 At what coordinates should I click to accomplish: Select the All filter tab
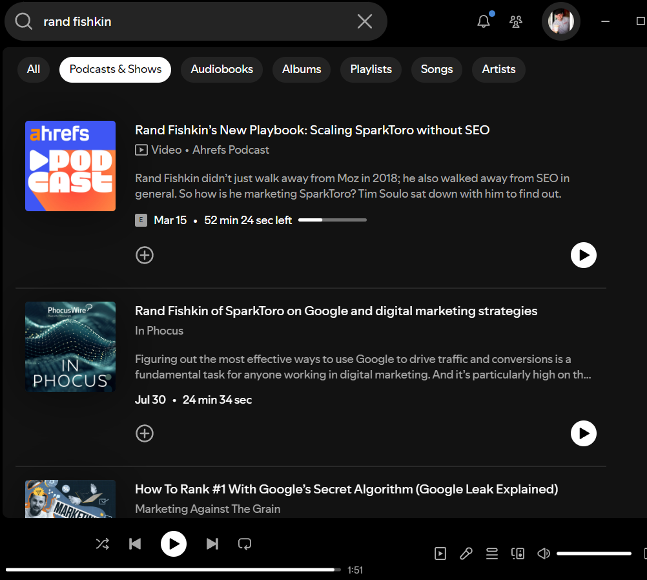34,69
